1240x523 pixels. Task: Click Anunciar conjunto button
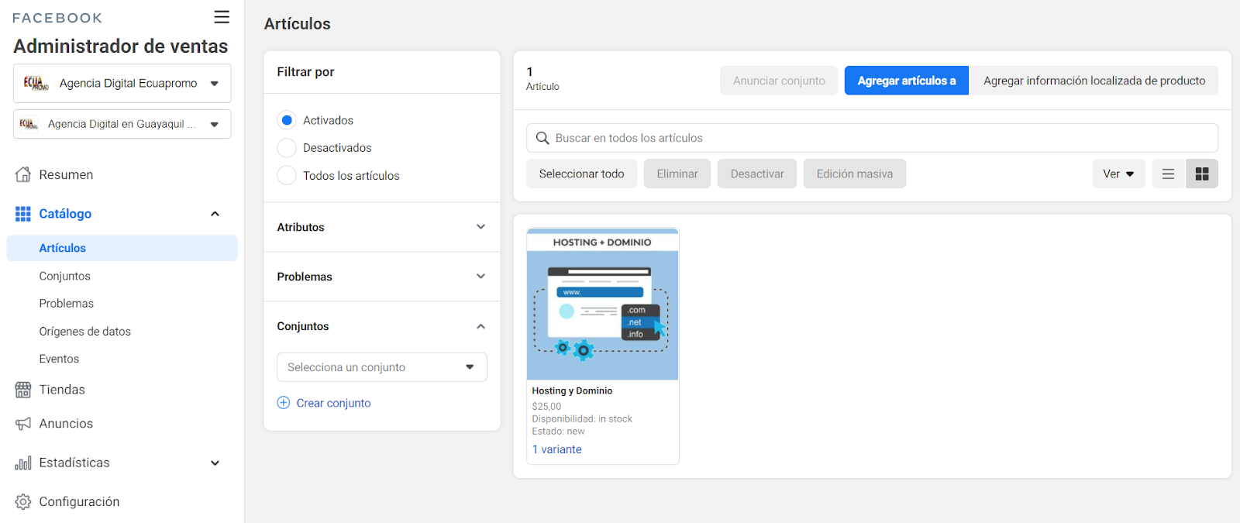(x=779, y=81)
